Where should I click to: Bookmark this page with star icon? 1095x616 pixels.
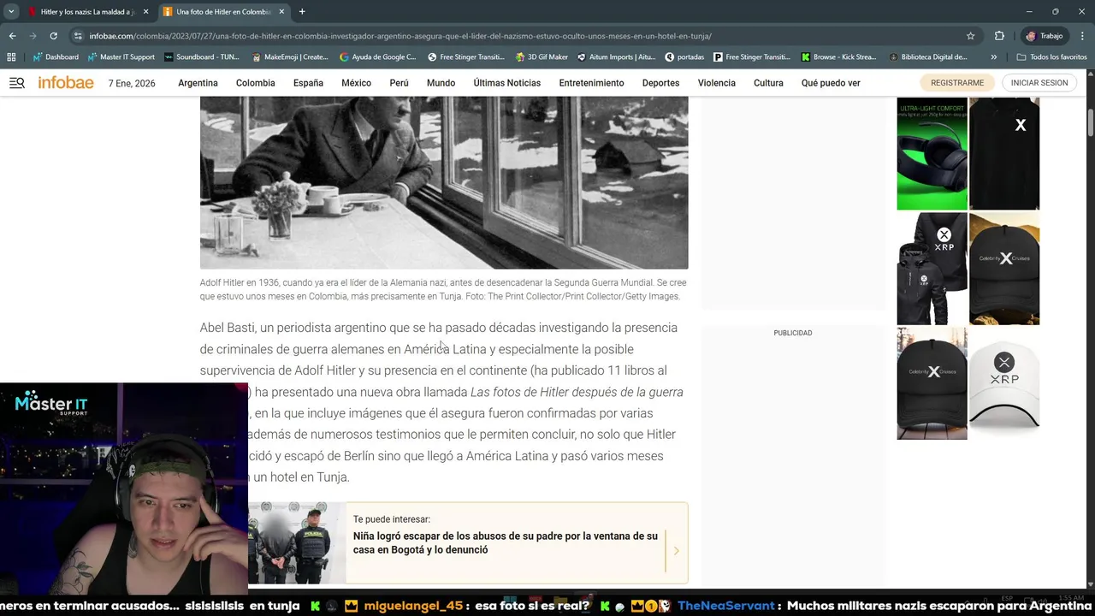pyautogui.click(x=970, y=36)
